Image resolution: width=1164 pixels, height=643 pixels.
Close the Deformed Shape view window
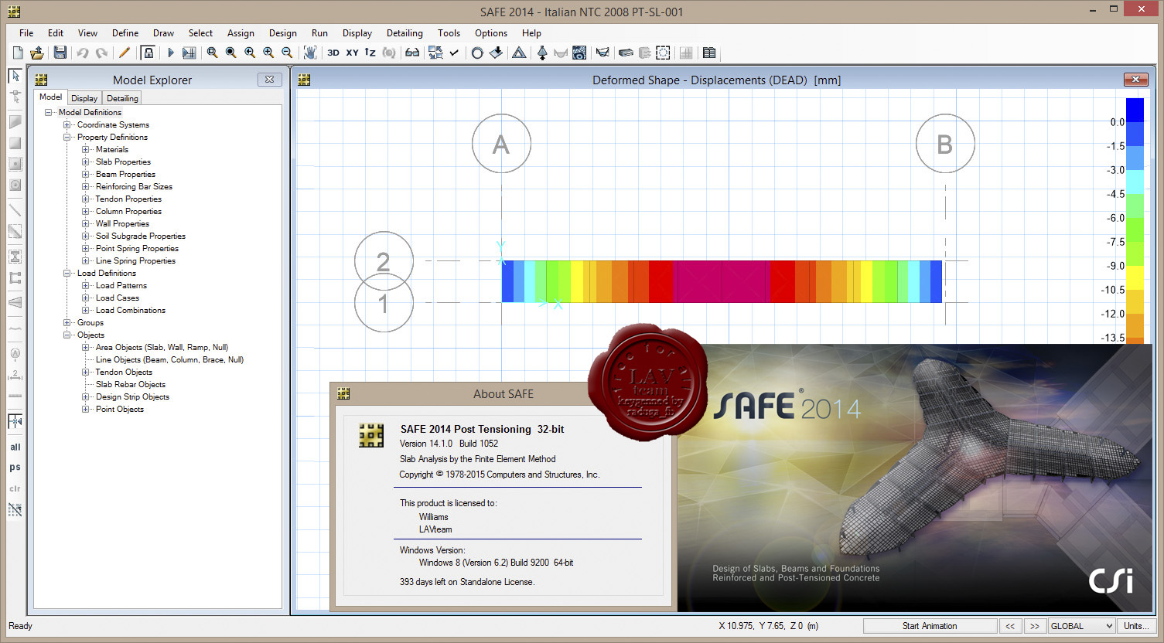pos(1135,80)
